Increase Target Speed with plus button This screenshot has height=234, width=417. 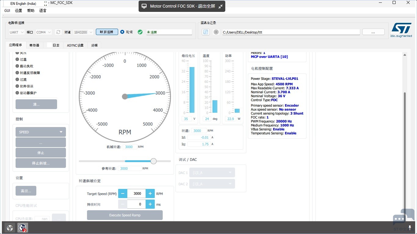point(150,193)
